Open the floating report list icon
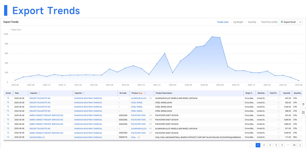306x150 pixels. tap(303, 113)
